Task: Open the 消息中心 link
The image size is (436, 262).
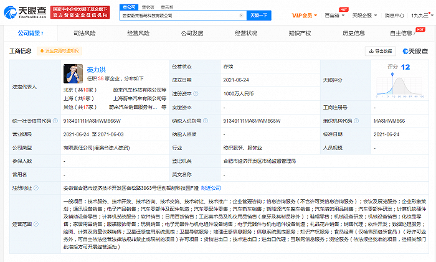Action: tap(394, 16)
